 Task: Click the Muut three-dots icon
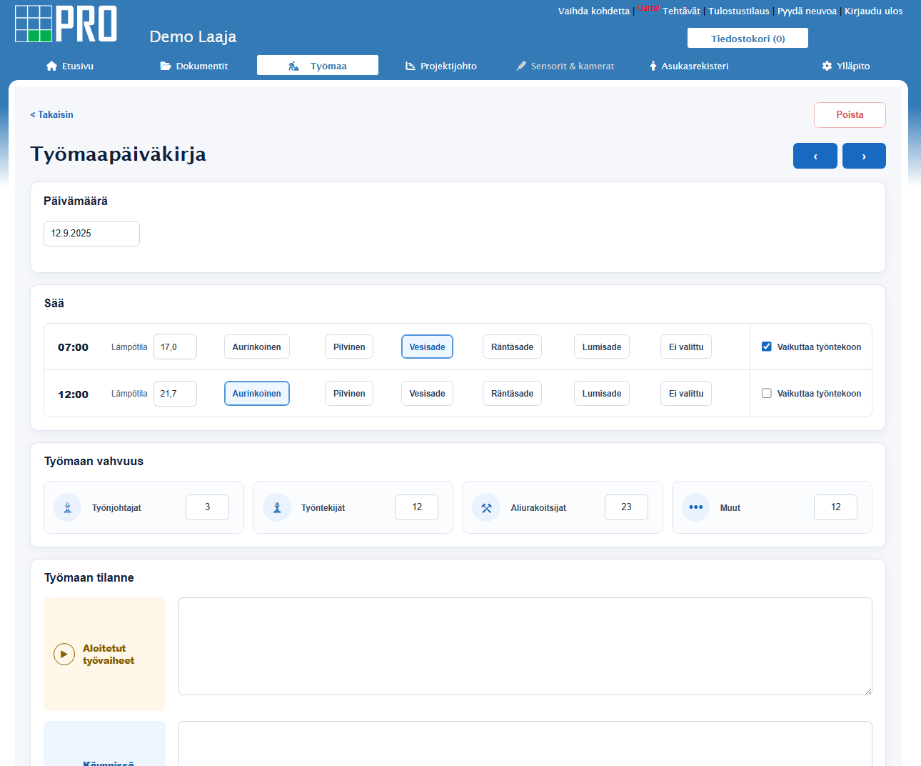click(x=695, y=507)
